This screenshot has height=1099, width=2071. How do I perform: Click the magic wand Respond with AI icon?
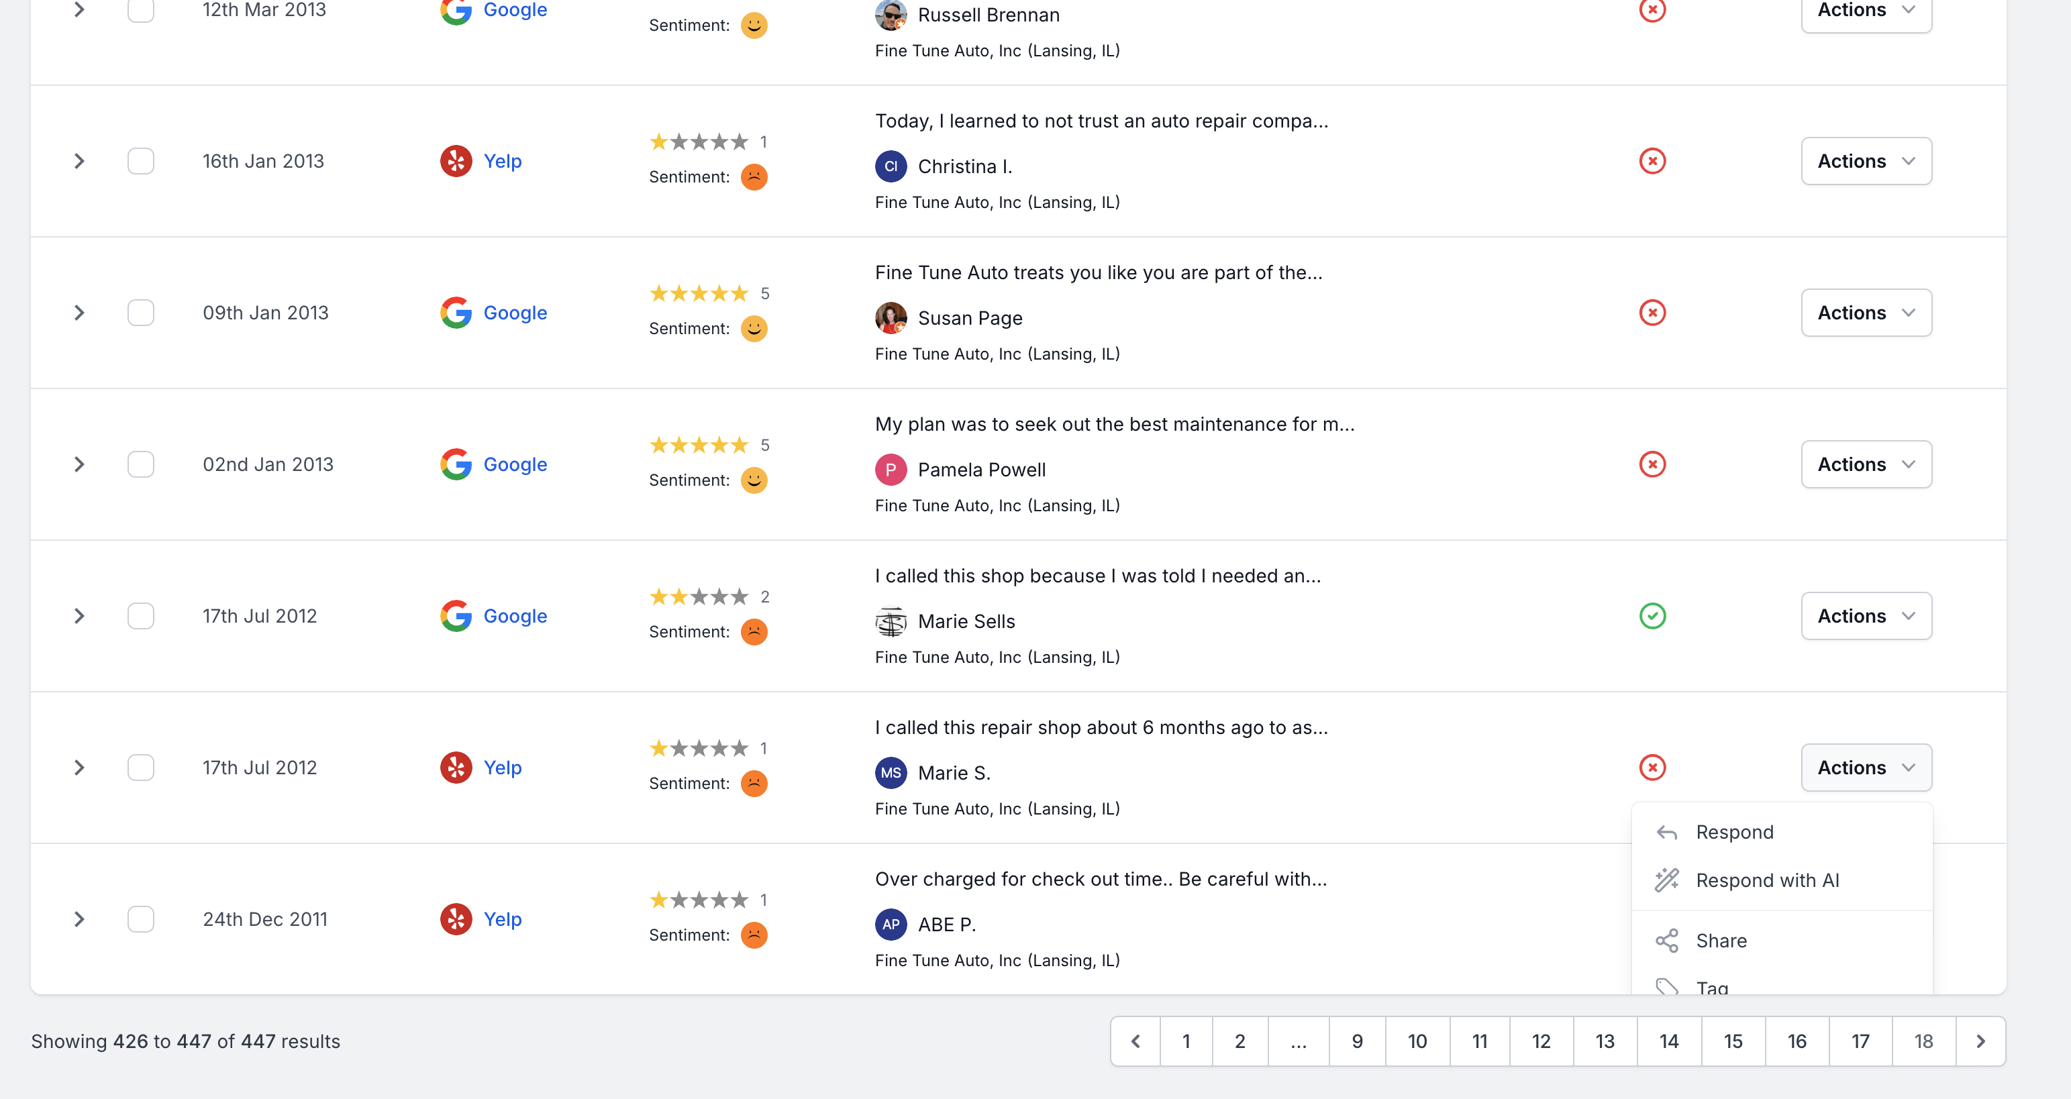[x=1666, y=880]
